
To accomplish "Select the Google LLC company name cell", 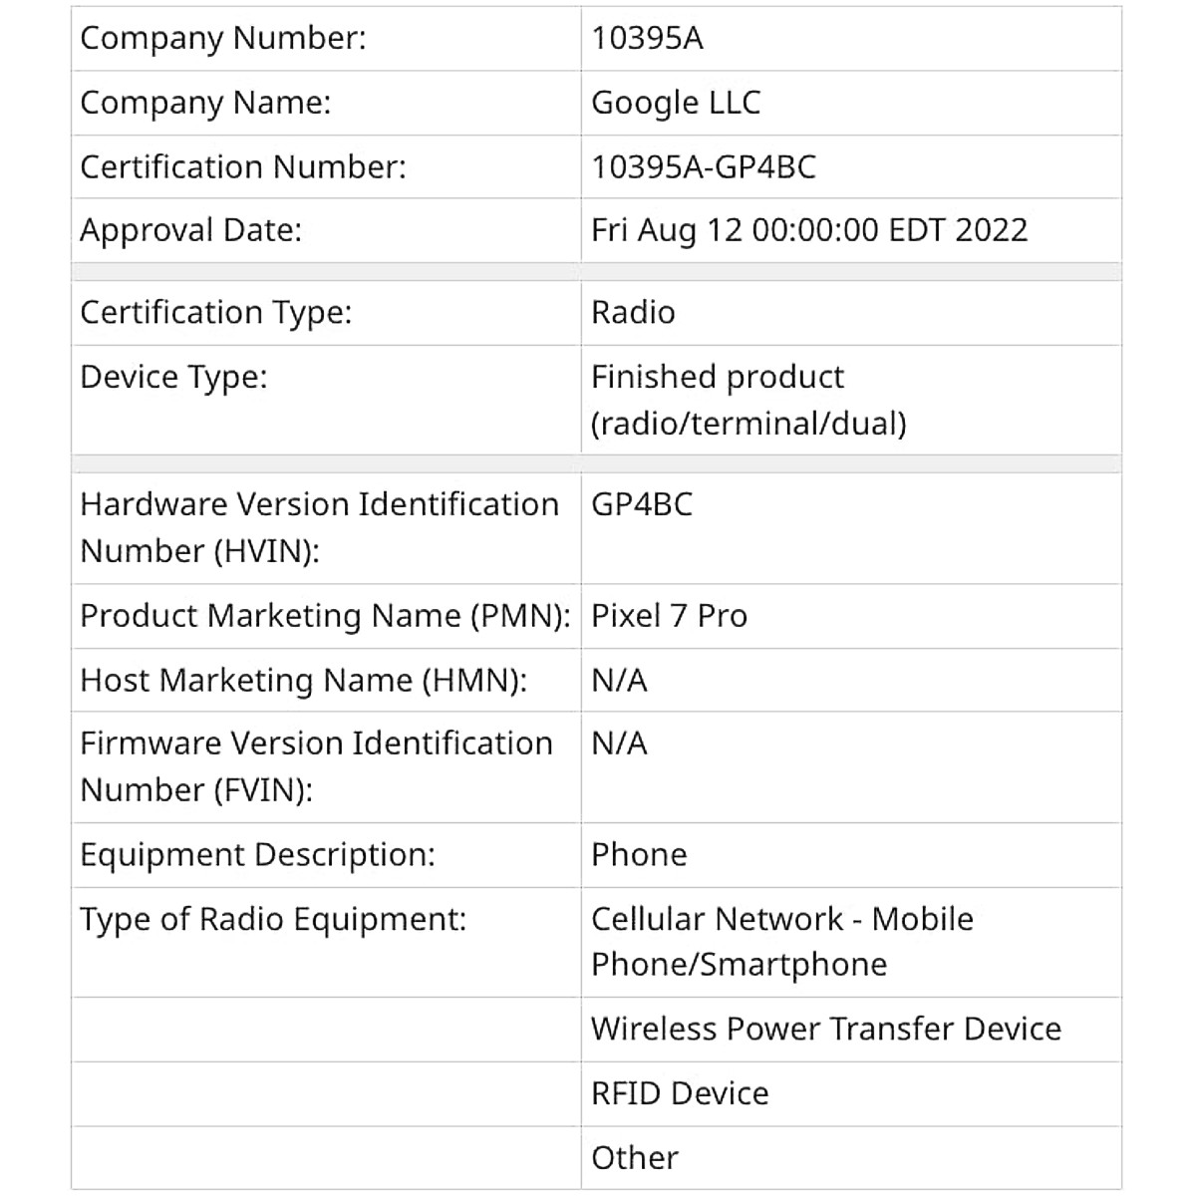I will click(x=676, y=102).
